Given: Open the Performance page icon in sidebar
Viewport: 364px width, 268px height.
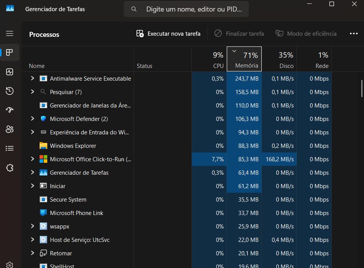Looking at the screenshot, I should tap(10, 72).
